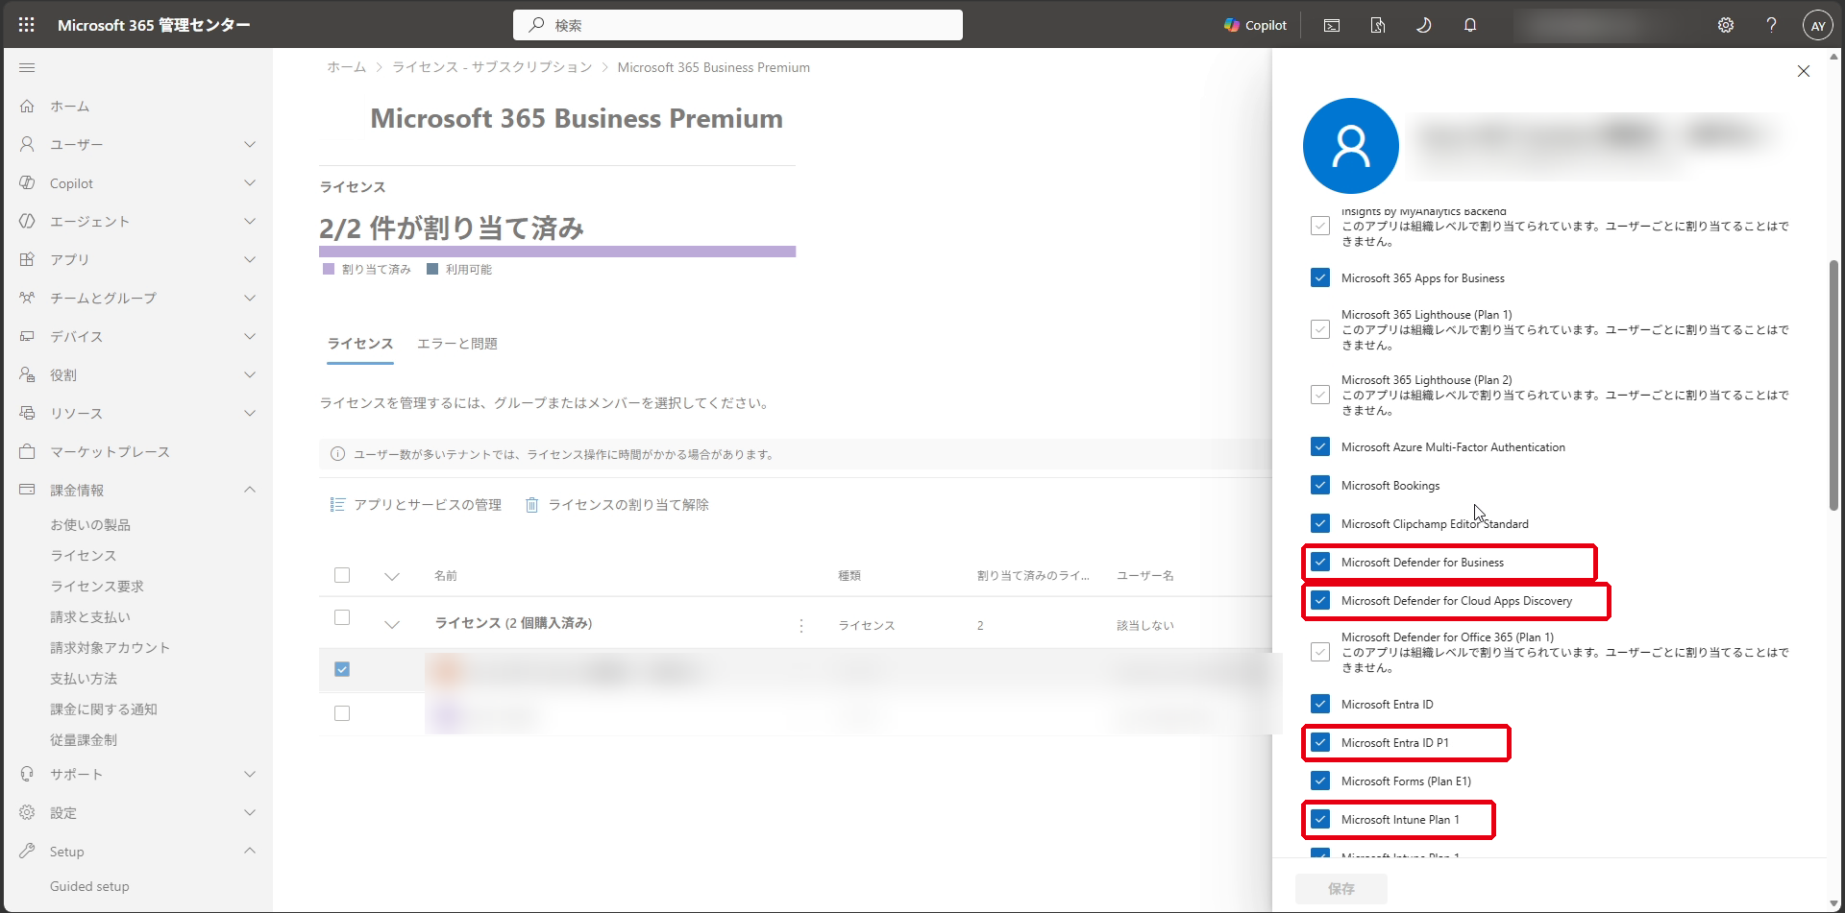Uncheck Microsoft Defender for Business
This screenshot has width=1845, height=913.
point(1320,562)
